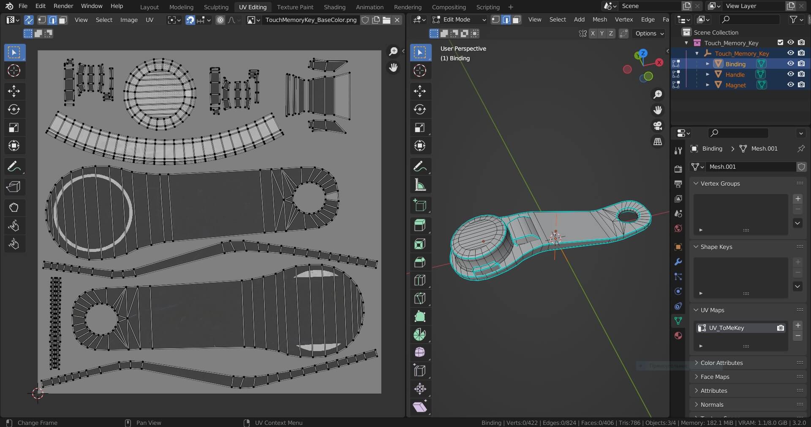Click the red X axis gizmo ball
The height and width of the screenshot is (427, 811).
659,62
